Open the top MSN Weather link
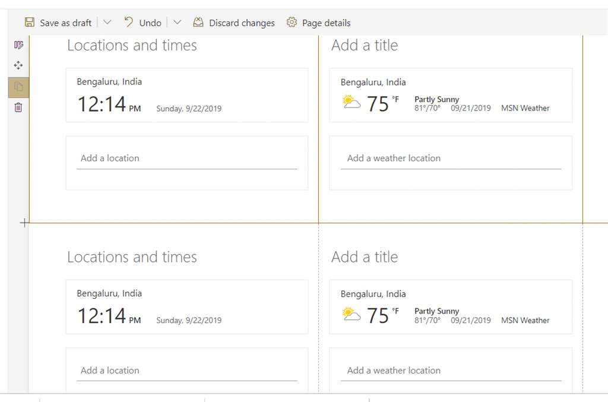 [x=525, y=108]
